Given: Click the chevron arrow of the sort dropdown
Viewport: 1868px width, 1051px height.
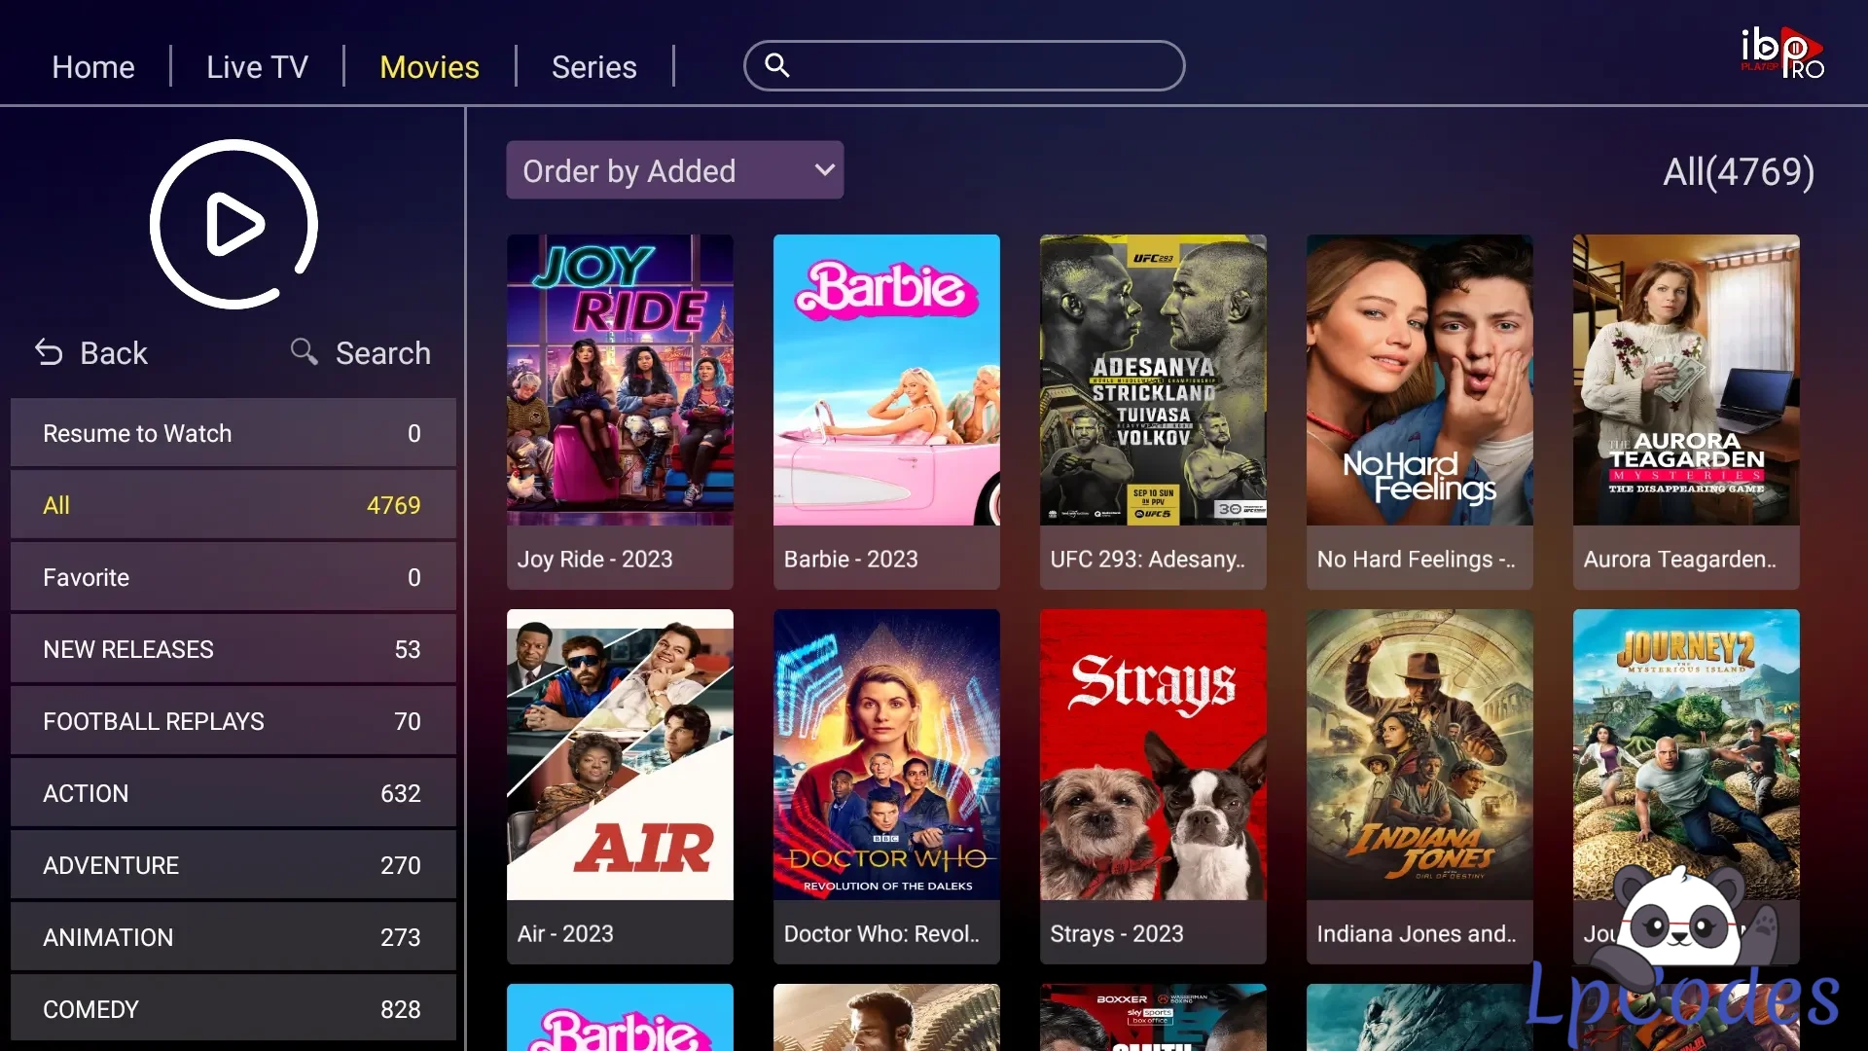Looking at the screenshot, I should pyautogui.click(x=825, y=170).
